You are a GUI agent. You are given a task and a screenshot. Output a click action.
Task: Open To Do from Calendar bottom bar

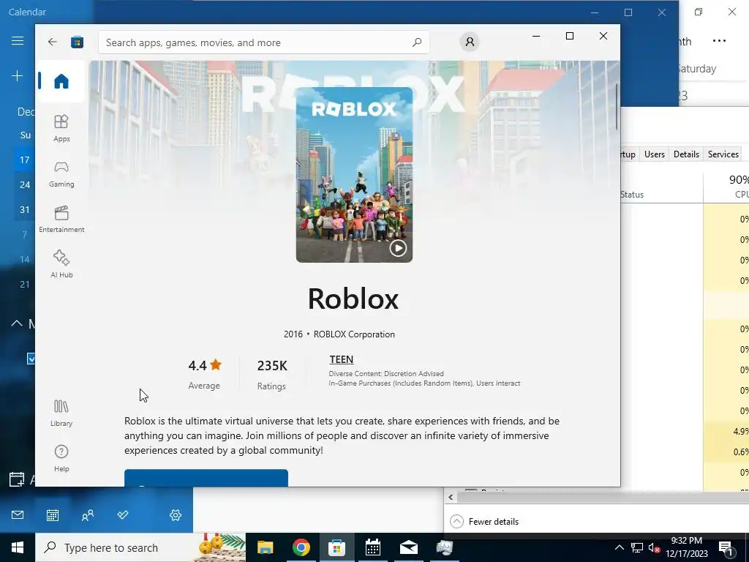(x=123, y=514)
